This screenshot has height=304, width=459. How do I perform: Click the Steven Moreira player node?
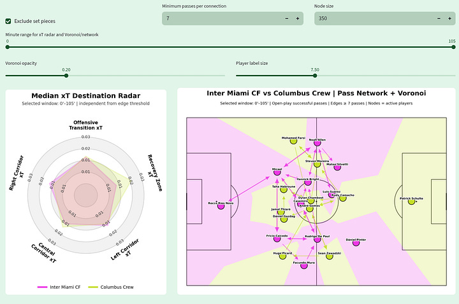[317, 164]
